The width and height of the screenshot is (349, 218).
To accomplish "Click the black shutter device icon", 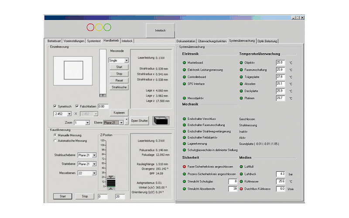I will click(x=161, y=121).
